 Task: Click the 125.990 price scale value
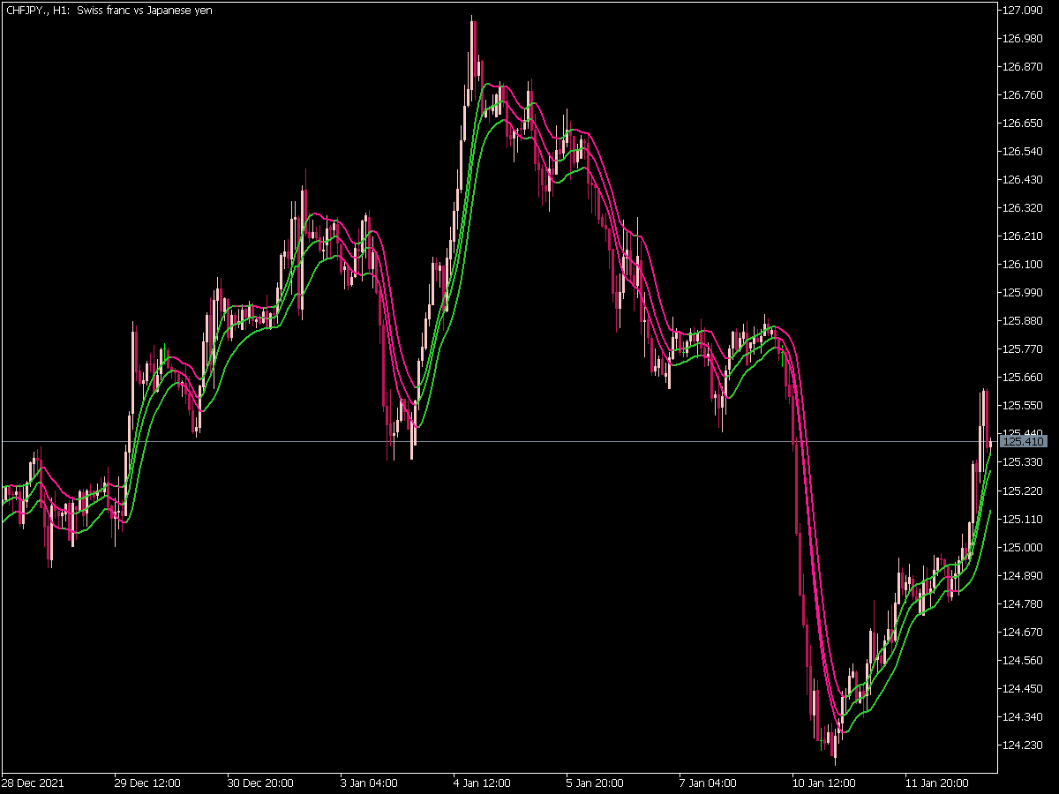click(x=1024, y=293)
